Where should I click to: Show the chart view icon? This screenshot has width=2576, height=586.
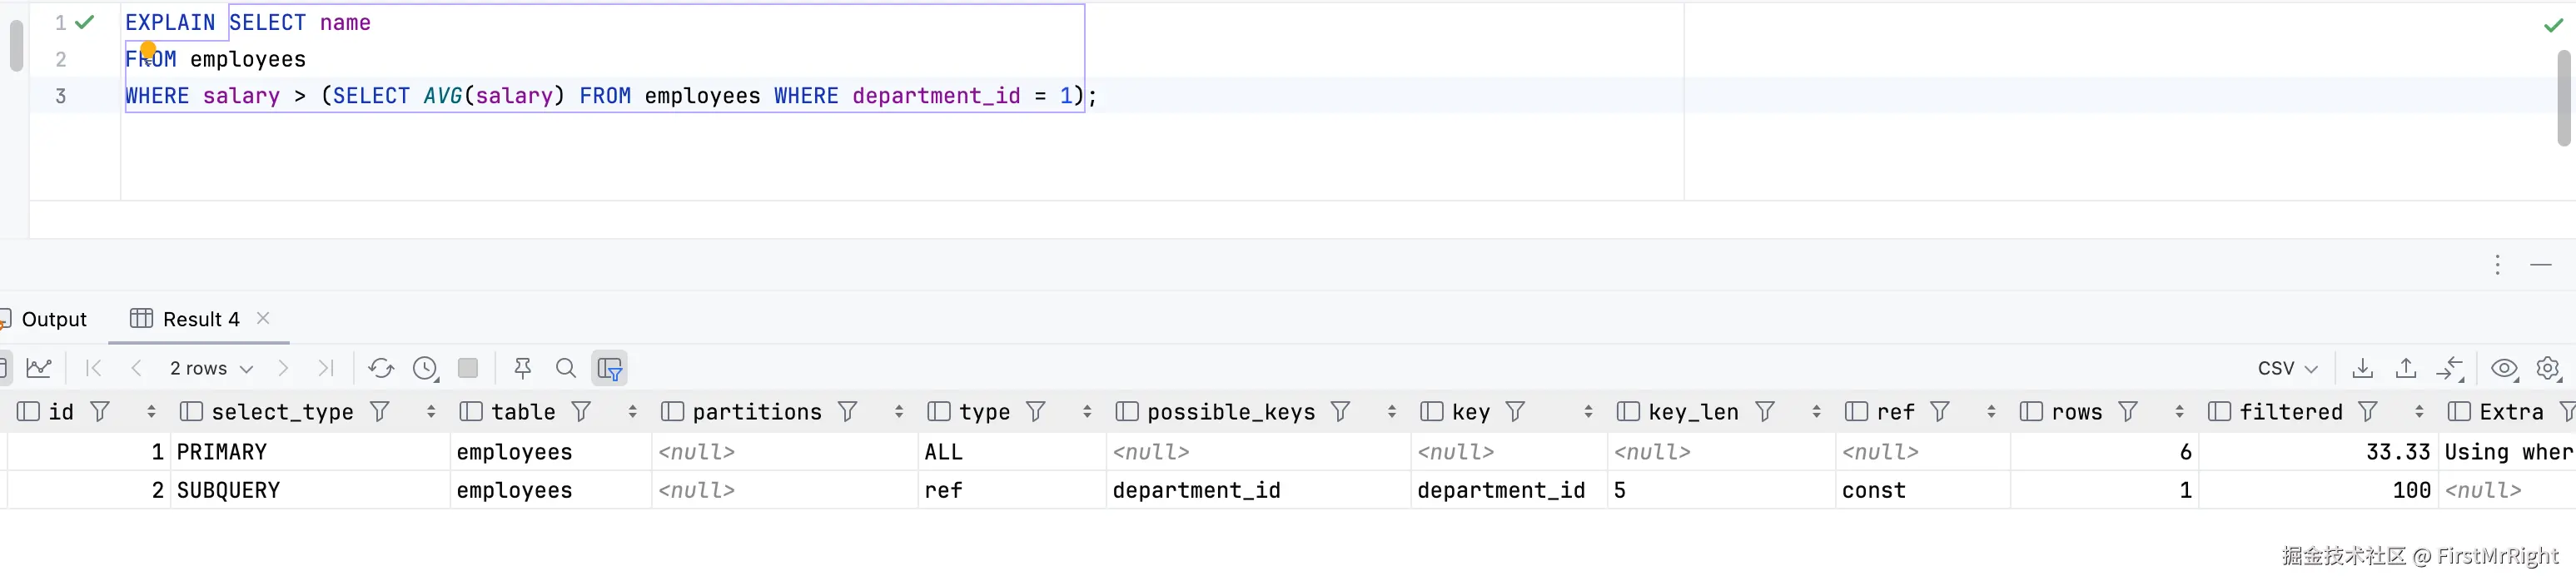(x=39, y=368)
